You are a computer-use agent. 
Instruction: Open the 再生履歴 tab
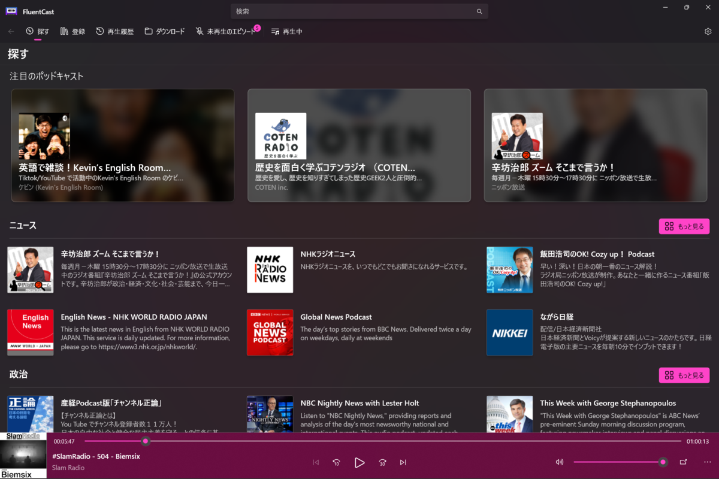(115, 31)
